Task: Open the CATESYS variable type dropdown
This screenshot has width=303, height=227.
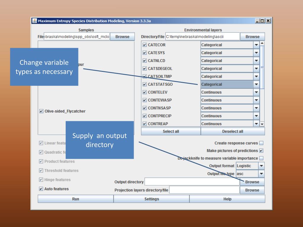Action: (256, 53)
